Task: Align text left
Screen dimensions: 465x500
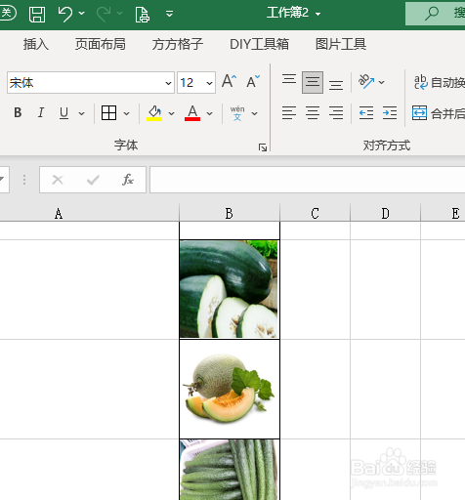Action: coord(289,113)
